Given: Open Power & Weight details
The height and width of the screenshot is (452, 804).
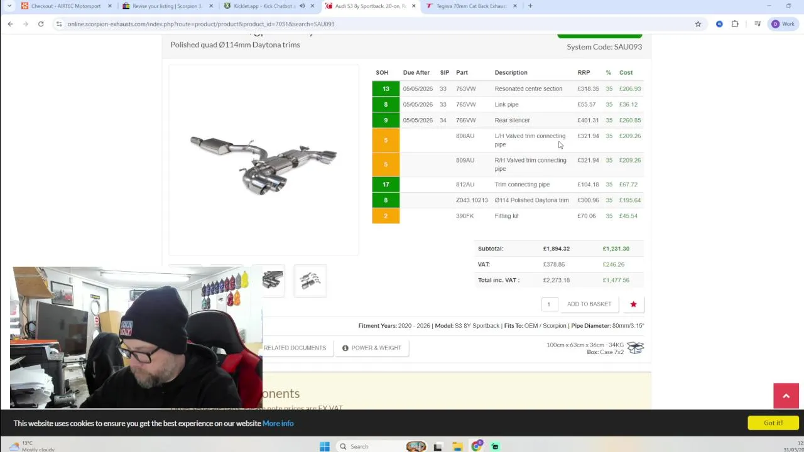Looking at the screenshot, I should coord(372,348).
